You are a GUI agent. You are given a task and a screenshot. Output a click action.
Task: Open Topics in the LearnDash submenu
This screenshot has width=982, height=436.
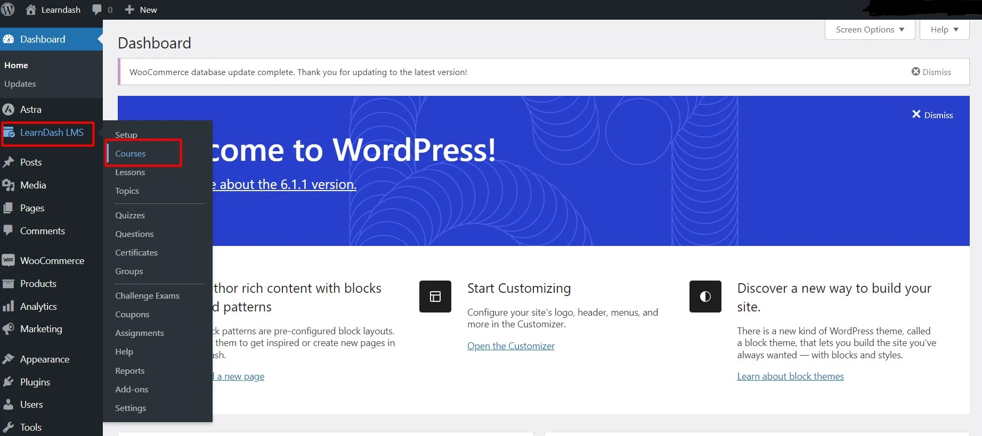point(127,191)
